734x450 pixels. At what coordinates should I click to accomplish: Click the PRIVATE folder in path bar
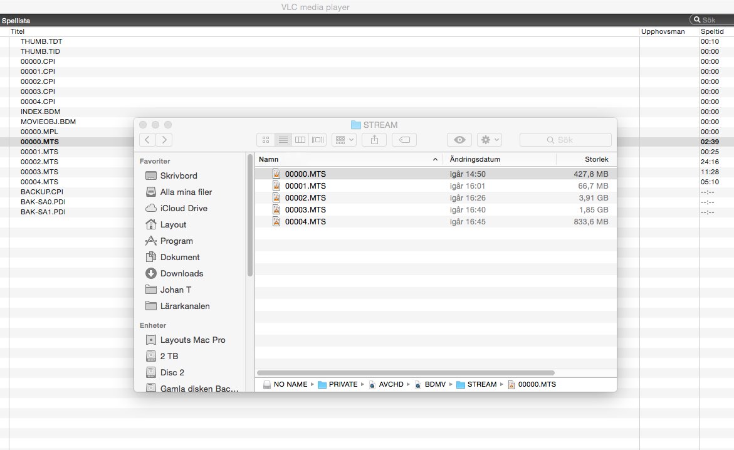[x=342, y=384]
